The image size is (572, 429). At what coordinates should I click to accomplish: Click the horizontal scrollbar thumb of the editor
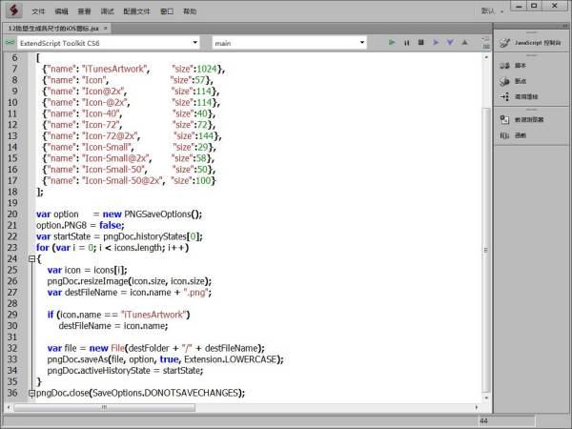pyautogui.click(x=105, y=407)
